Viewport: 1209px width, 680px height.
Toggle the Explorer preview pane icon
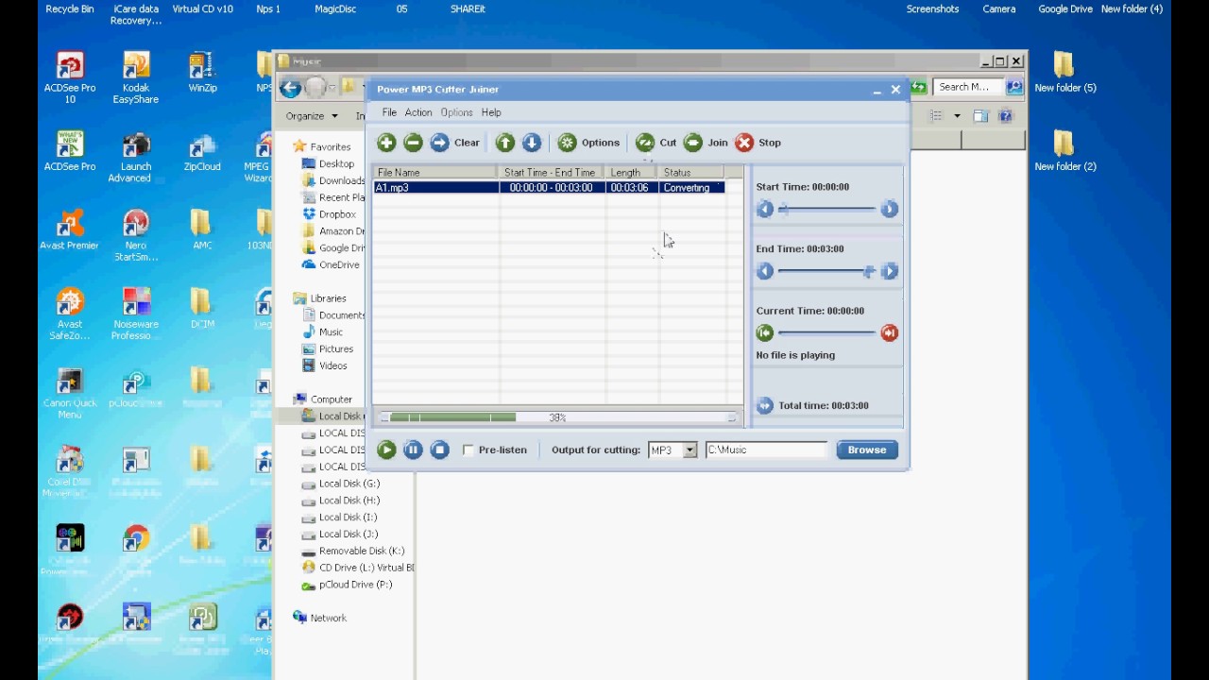point(980,116)
